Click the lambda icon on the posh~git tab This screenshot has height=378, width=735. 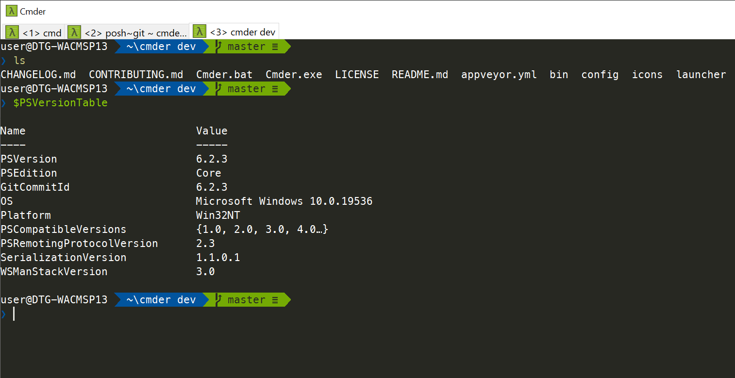pyautogui.click(x=73, y=32)
